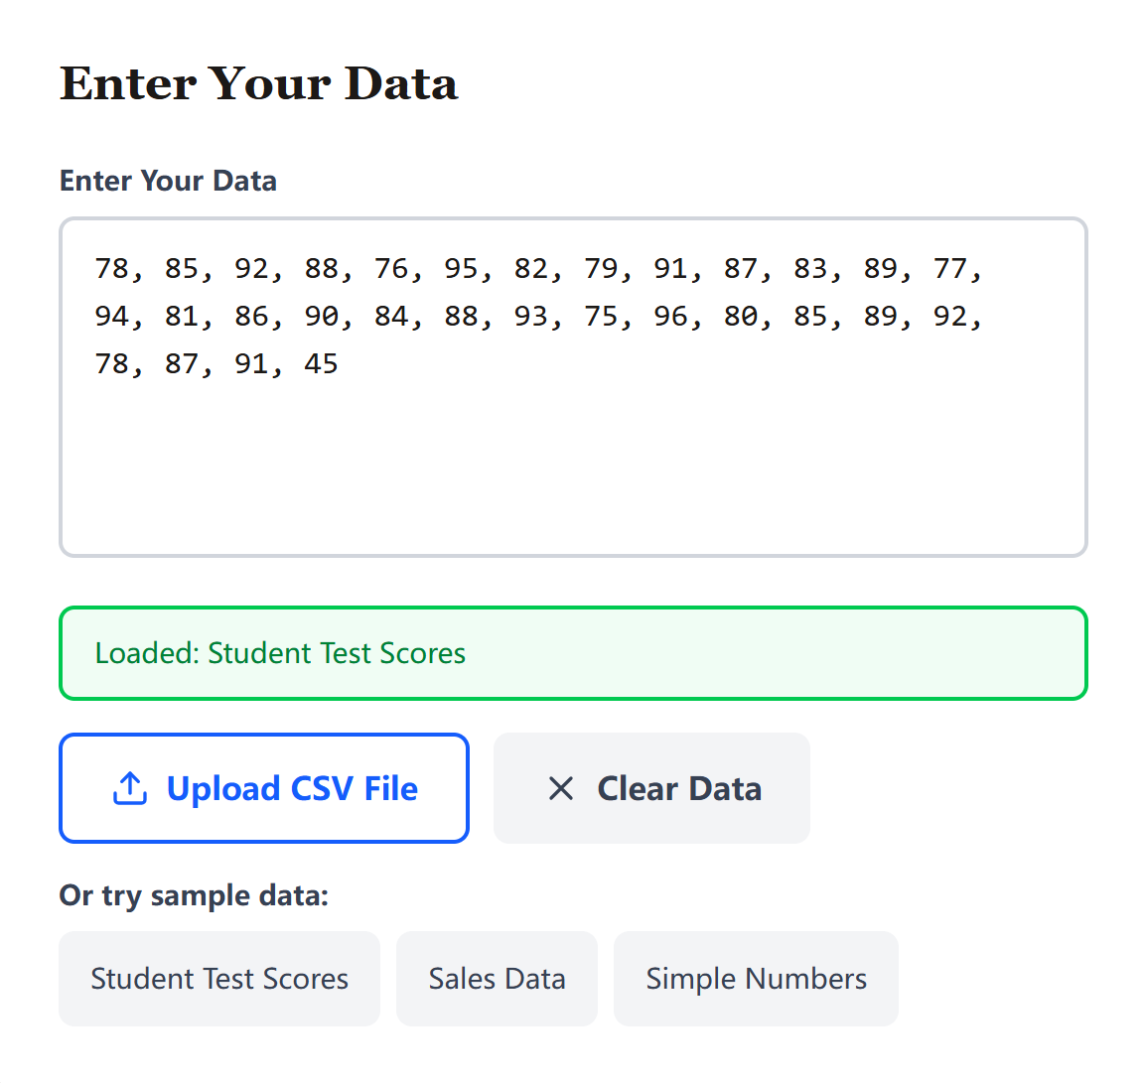Click Upload CSV File to import data
The image size is (1144, 1083).
tap(263, 788)
